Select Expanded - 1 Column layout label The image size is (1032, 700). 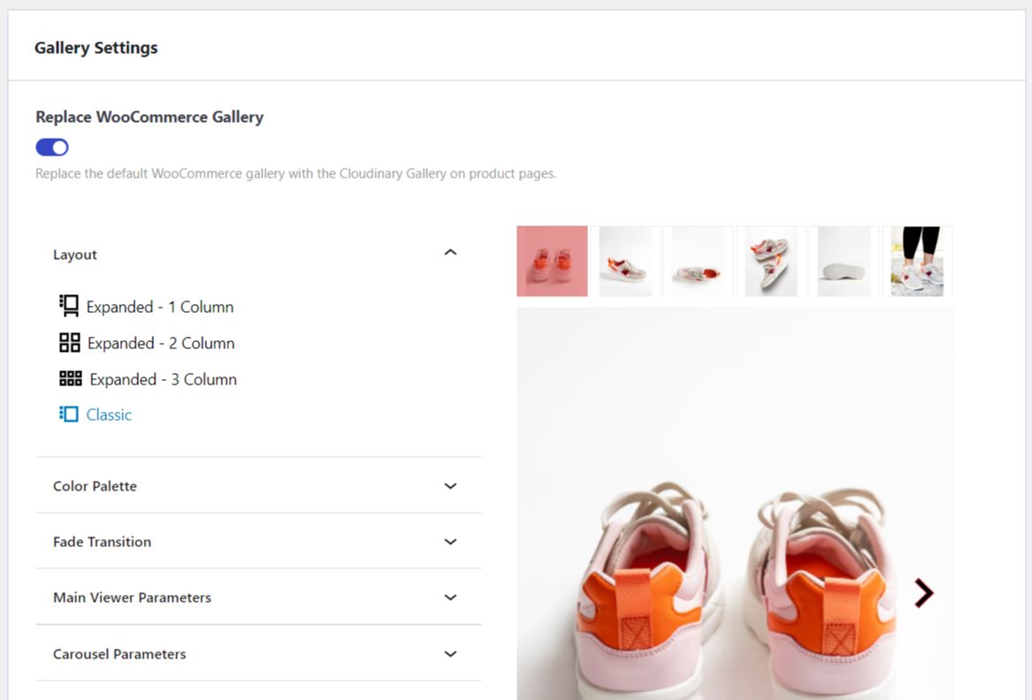tap(160, 307)
